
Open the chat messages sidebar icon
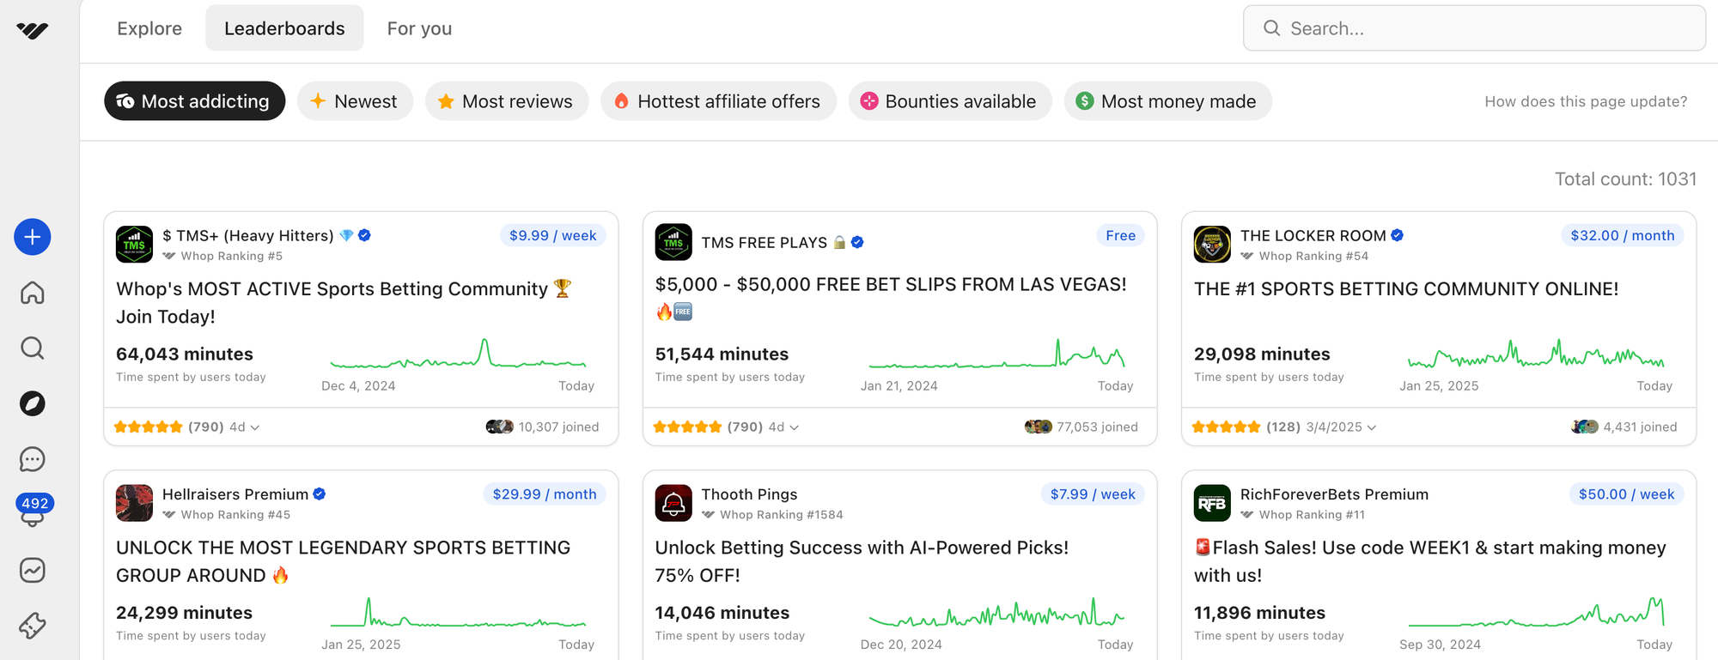pos(33,459)
